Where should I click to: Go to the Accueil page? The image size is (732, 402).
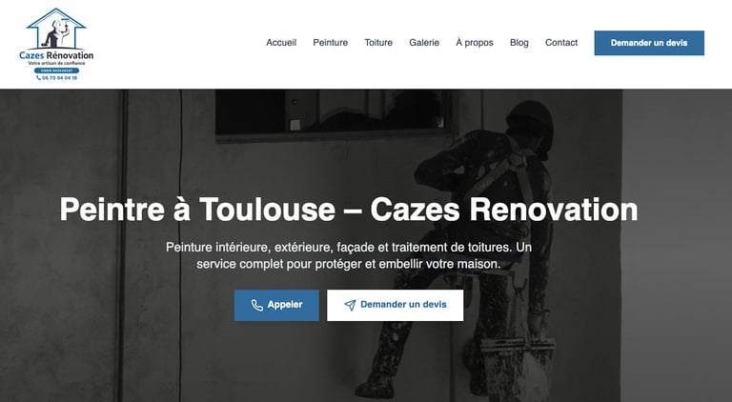tap(281, 43)
